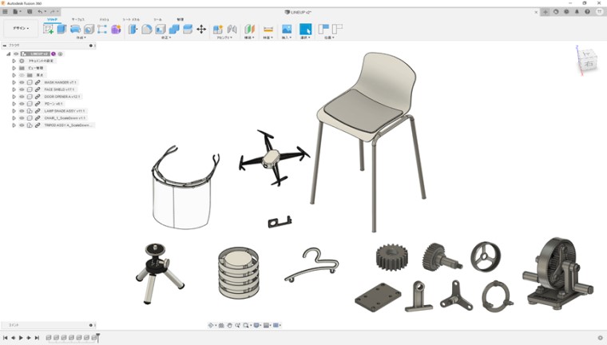607x345 pixels.
Task: Toggle visibility of FACE SHIELD component
Action: tap(22, 89)
